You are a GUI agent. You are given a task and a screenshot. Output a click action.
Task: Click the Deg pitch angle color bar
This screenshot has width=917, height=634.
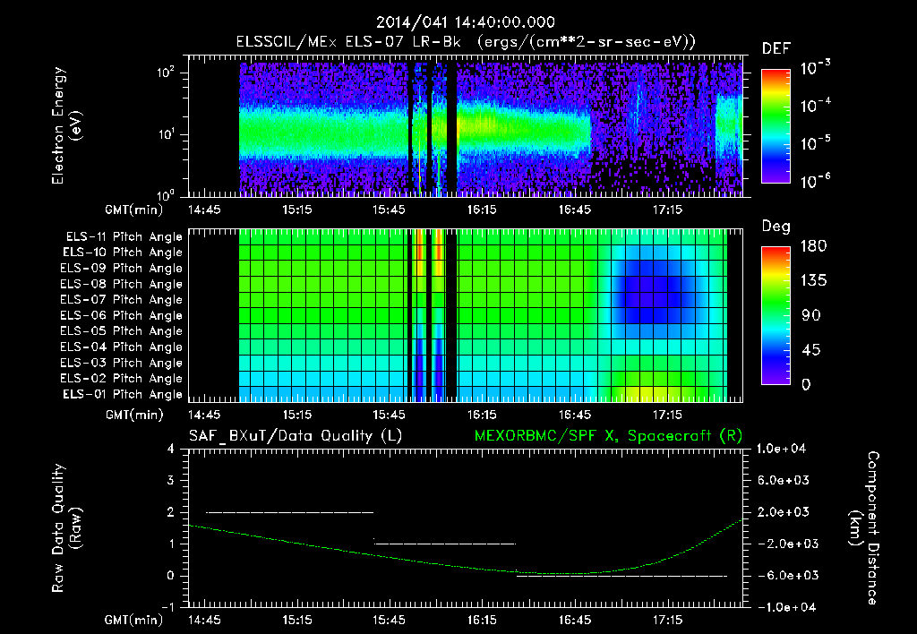click(776, 315)
